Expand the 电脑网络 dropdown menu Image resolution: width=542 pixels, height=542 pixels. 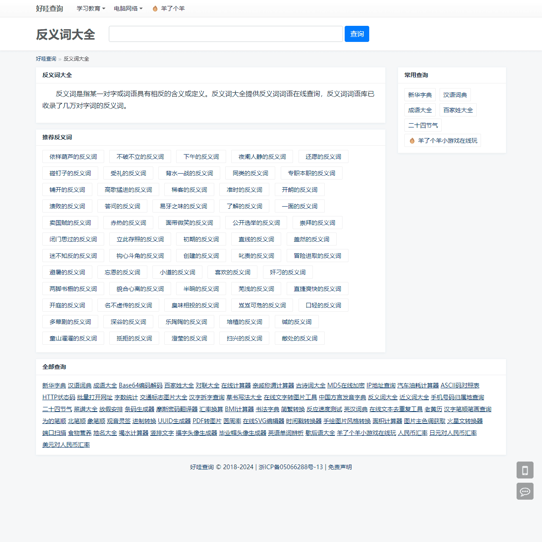click(x=128, y=8)
